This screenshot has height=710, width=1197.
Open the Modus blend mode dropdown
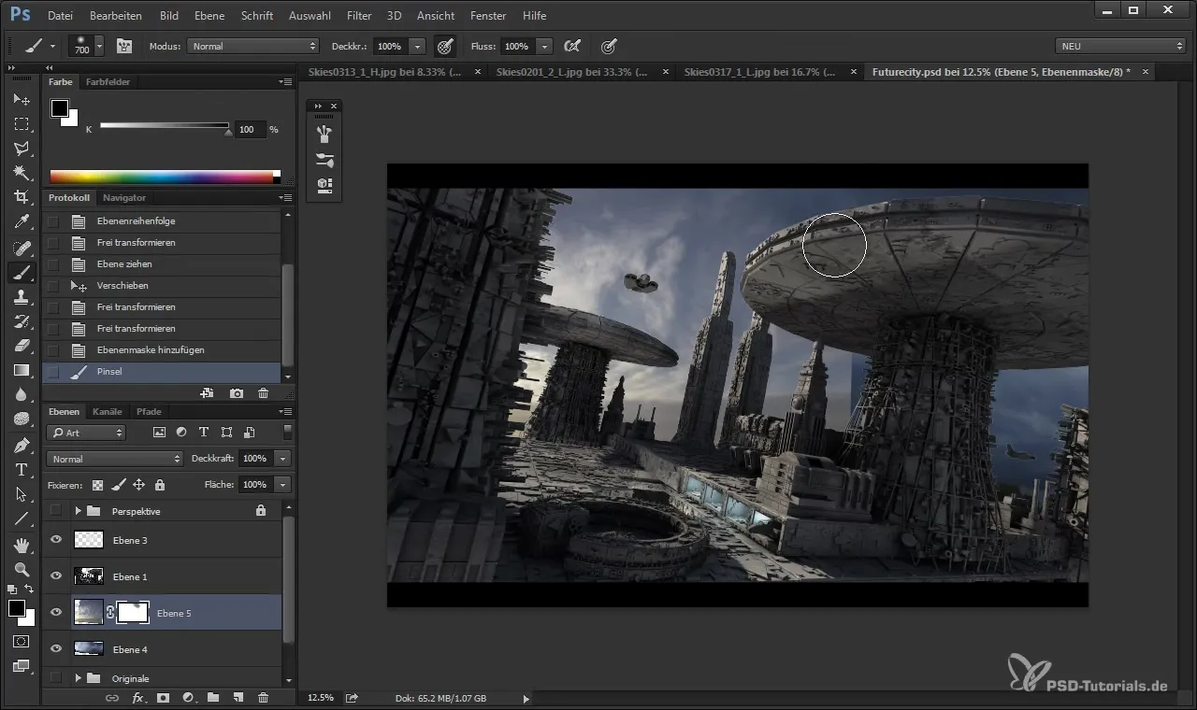(x=253, y=46)
